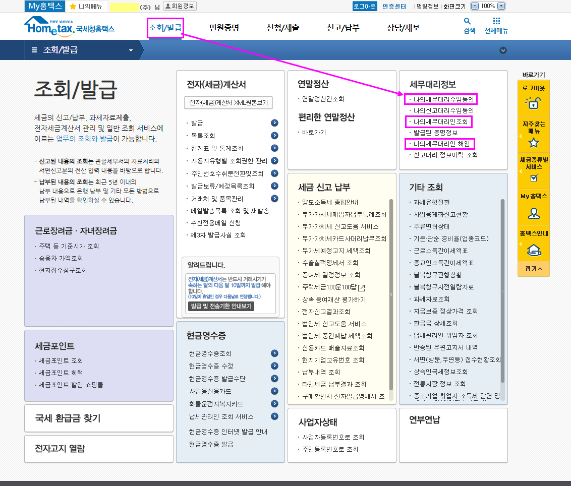Open the 나의세무대리인조회 link
The image size is (571, 486).
click(440, 121)
